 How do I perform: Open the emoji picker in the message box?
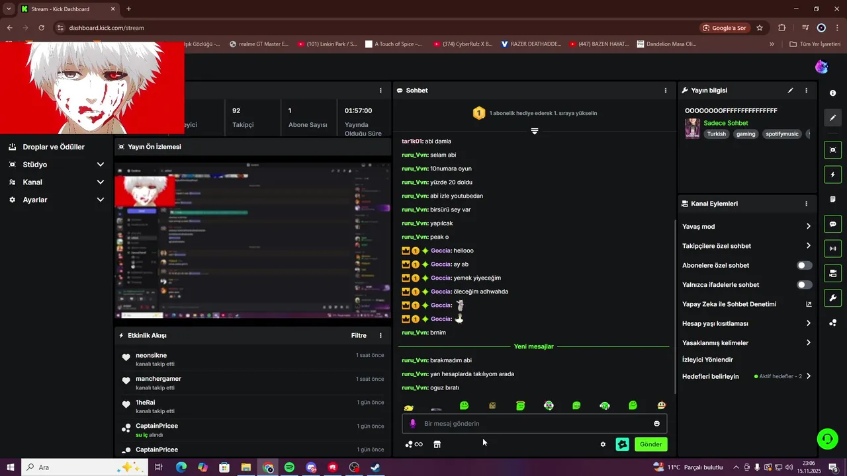657,424
